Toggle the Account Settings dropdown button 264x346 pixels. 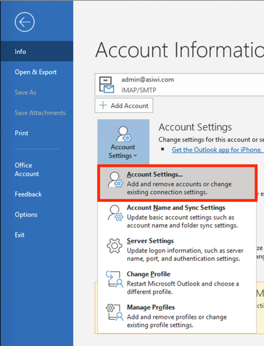(x=123, y=142)
